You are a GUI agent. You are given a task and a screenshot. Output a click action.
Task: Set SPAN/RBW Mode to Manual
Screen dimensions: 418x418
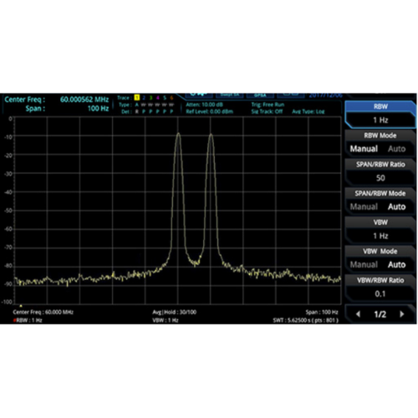click(x=364, y=206)
